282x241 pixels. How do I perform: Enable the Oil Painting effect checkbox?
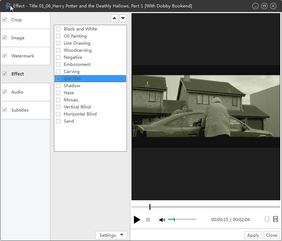coord(58,36)
